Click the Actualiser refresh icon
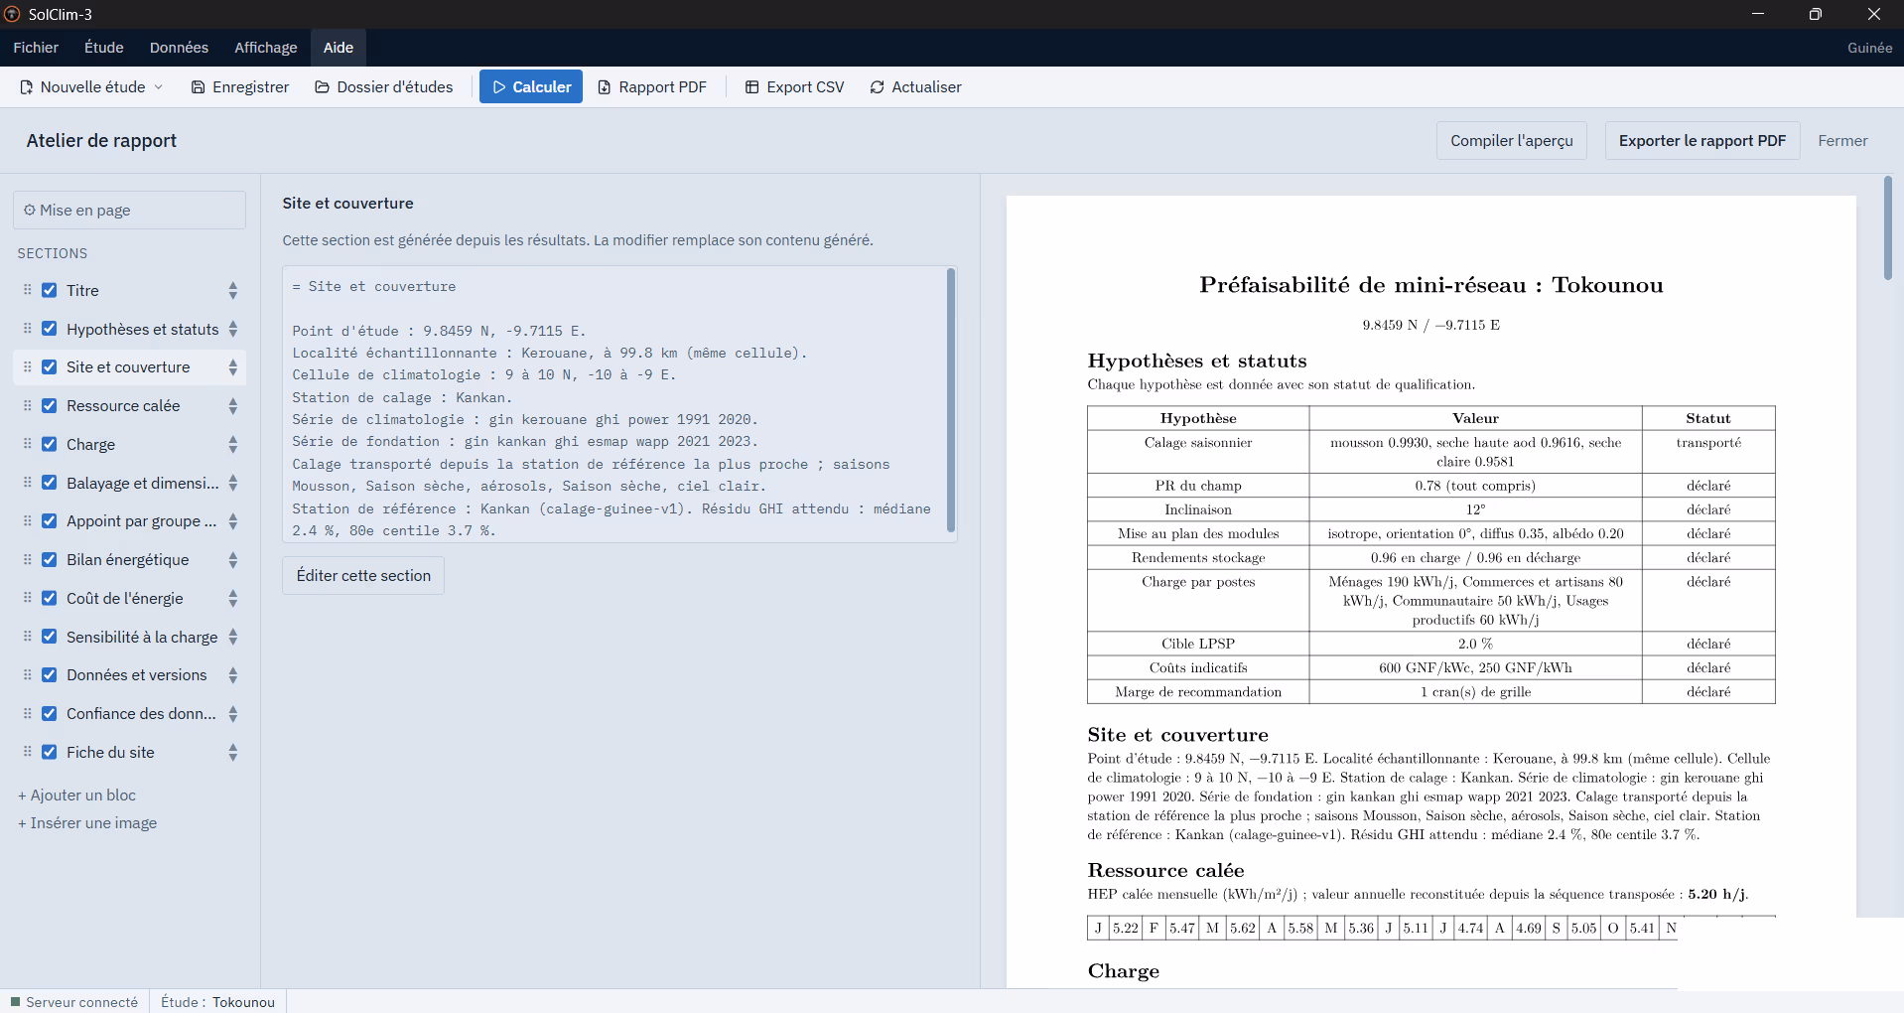Image resolution: width=1904 pixels, height=1013 pixels. coord(878,87)
